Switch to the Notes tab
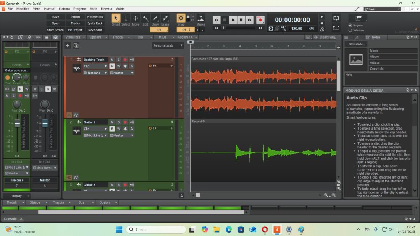 375,37
